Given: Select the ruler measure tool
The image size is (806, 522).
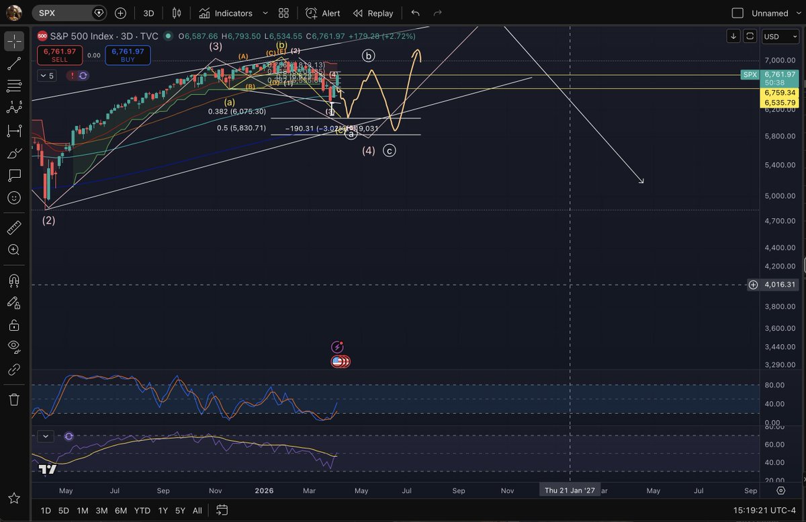Looking at the screenshot, I should pos(13,227).
